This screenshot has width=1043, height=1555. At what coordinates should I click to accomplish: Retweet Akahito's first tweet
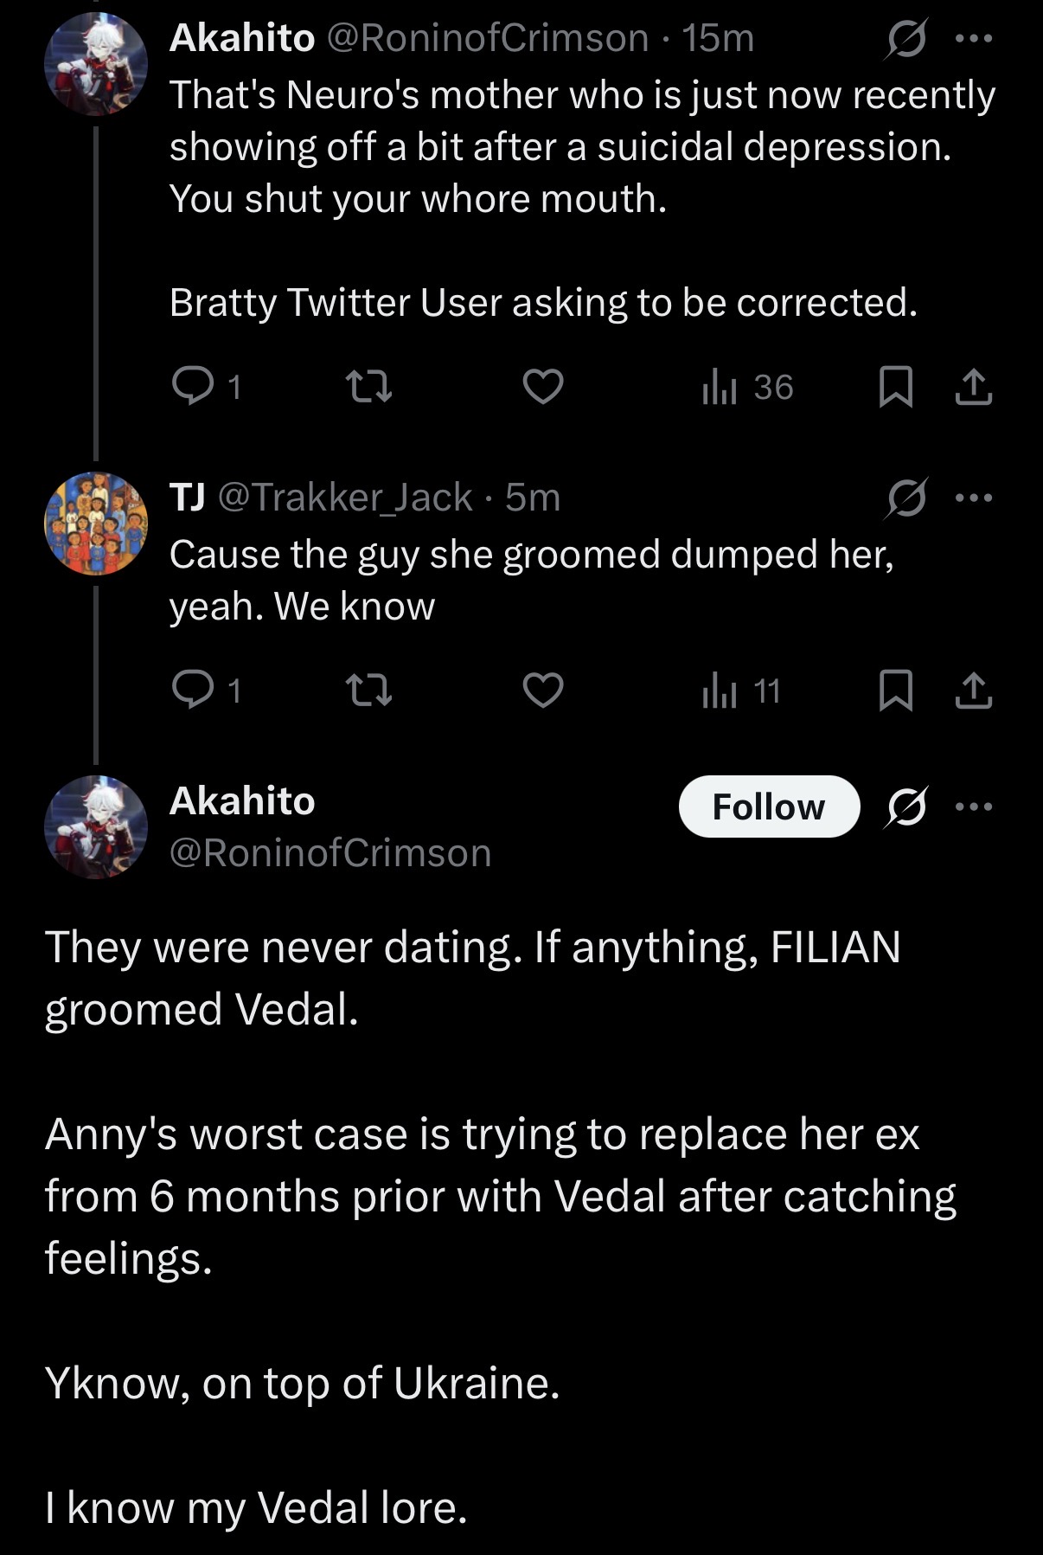(x=368, y=386)
